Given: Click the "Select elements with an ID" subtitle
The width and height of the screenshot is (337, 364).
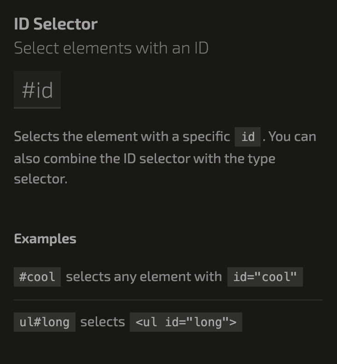Looking at the screenshot, I should (111, 48).
